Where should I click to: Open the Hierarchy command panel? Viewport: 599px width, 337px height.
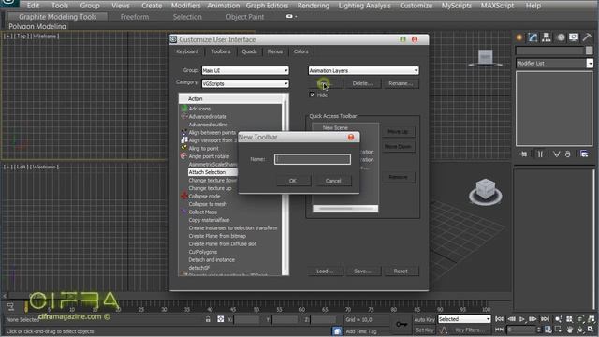pyautogui.click(x=547, y=37)
